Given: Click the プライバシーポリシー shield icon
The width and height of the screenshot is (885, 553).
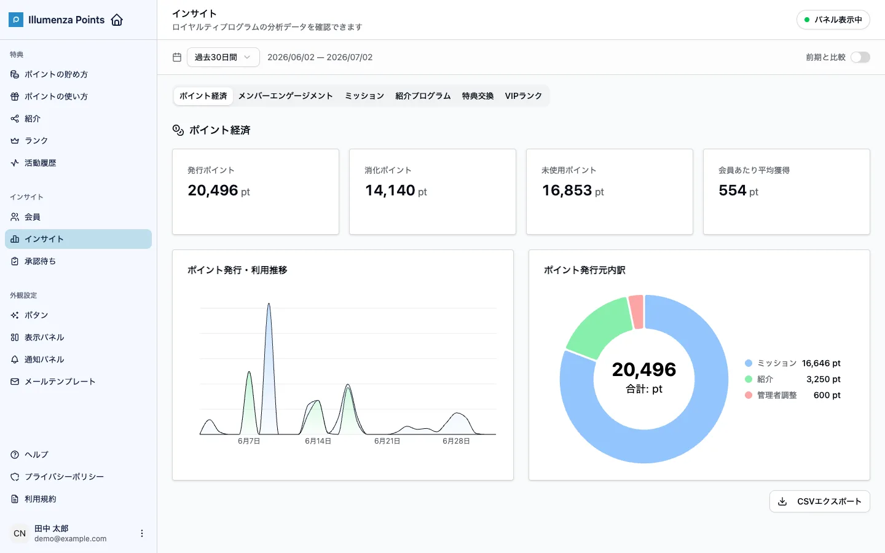Looking at the screenshot, I should click(15, 477).
